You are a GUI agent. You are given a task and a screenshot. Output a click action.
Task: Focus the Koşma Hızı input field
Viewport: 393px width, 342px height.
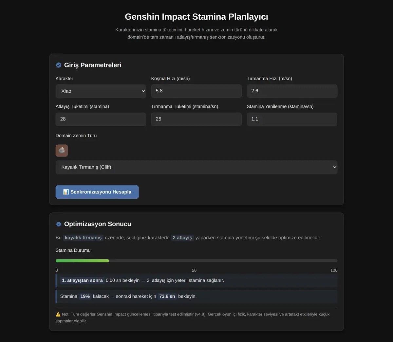point(196,91)
